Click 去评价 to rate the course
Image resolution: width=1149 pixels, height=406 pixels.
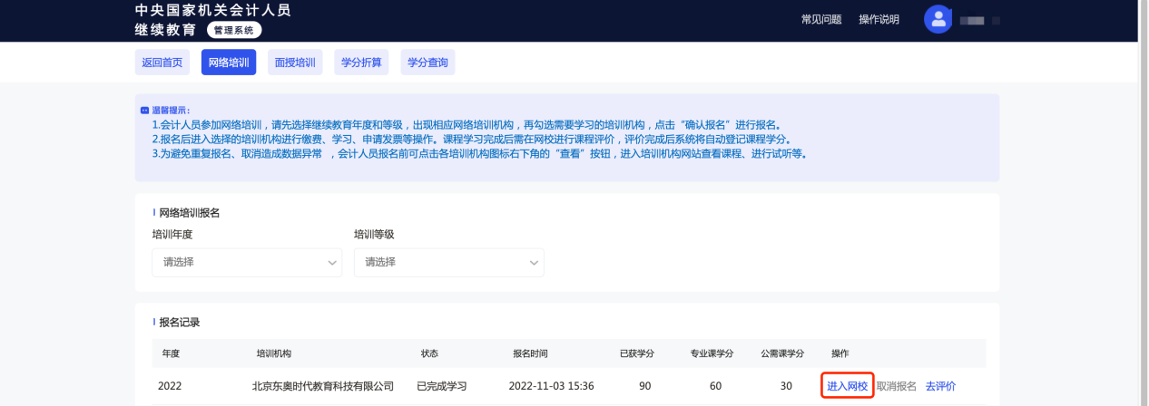[x=940, y=386]
